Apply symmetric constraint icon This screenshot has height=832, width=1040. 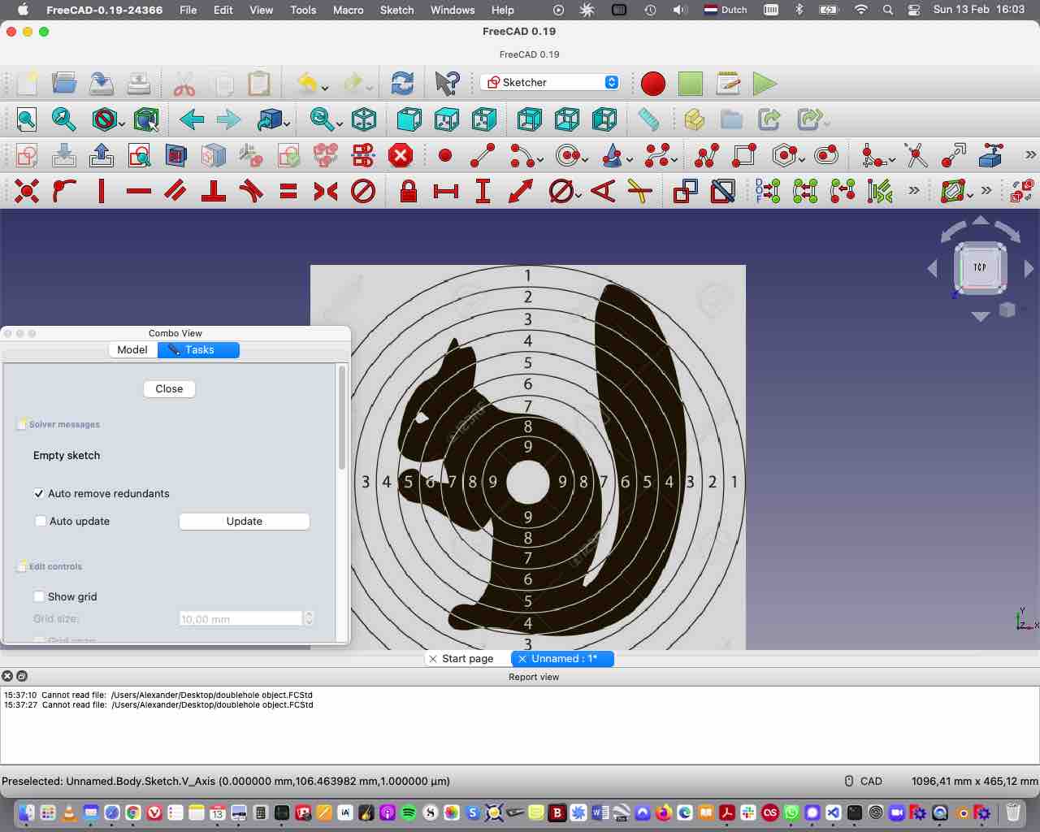(326, 192)
